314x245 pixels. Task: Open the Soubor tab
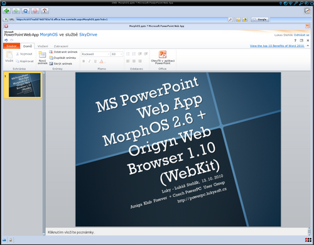[x=11, y=46]
